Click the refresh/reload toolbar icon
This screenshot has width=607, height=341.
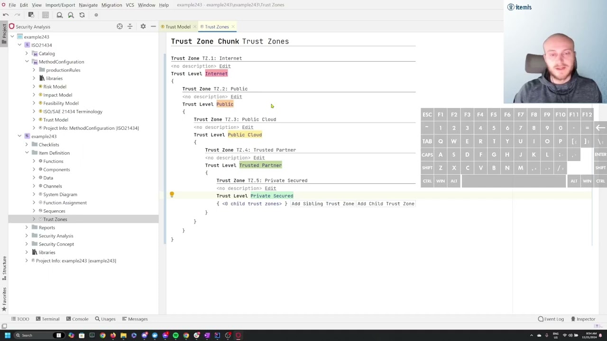coord(82,15)
